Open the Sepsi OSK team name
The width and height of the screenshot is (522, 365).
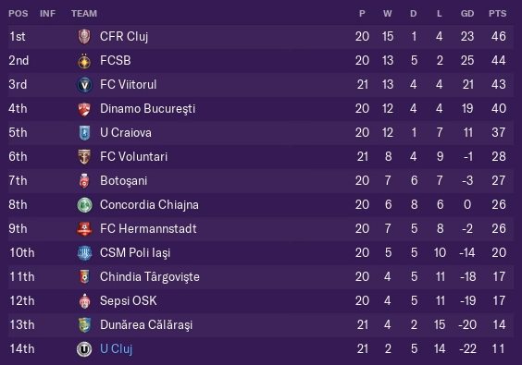pyautogui.click(x=128, y=301)
